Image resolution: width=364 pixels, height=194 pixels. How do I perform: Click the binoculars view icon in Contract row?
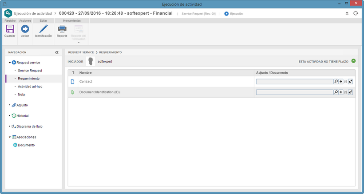[346, 82]
